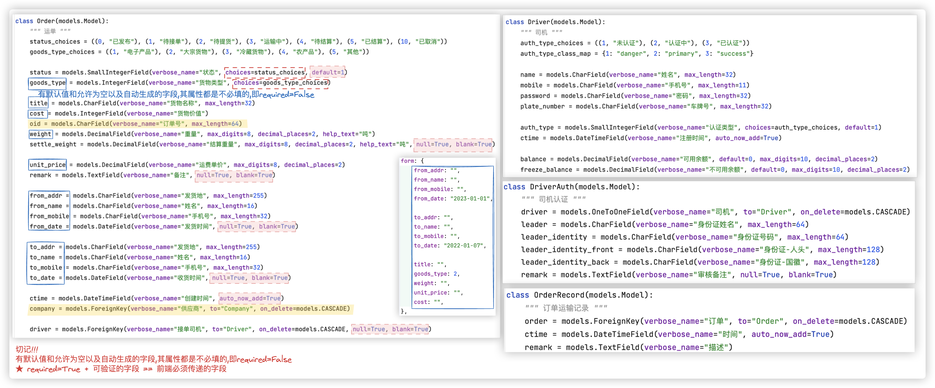Click the class OrderRecord heading
This screenshot has height=388, width=935.
coord(579,295)
